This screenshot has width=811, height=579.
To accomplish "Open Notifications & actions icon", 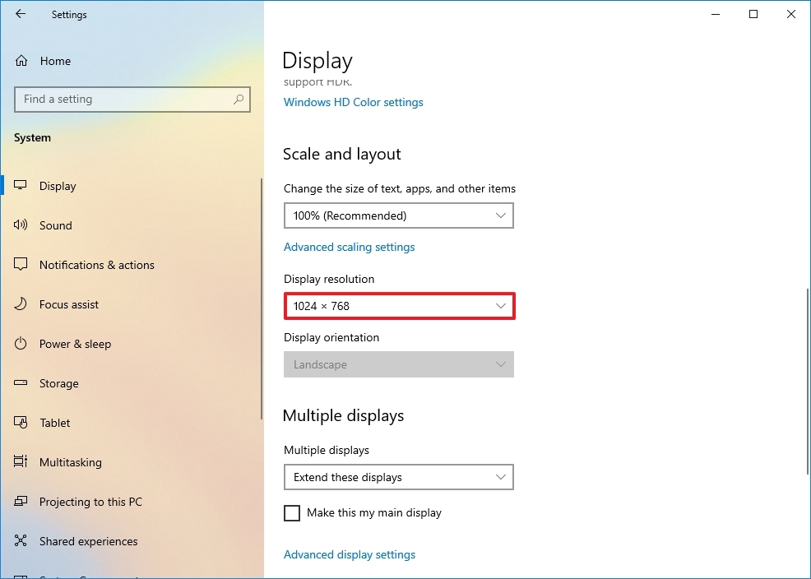I will pyautogui.click(x=21, y=264).
